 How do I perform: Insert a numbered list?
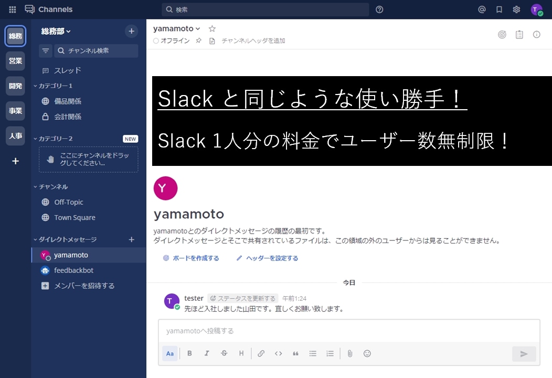coord(330,353)
